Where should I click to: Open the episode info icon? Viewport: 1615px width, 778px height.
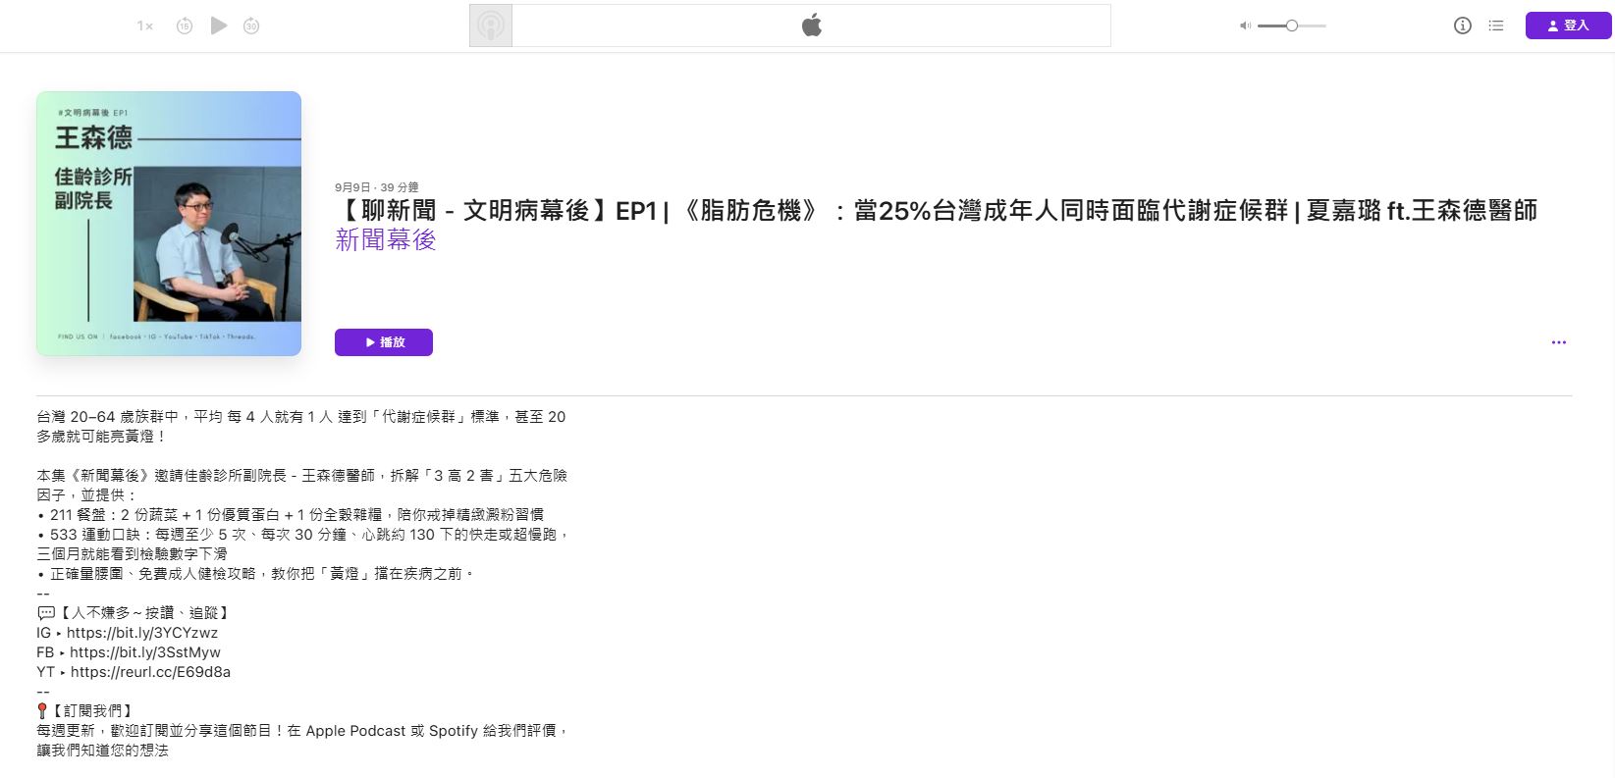tap(1462, 26)
